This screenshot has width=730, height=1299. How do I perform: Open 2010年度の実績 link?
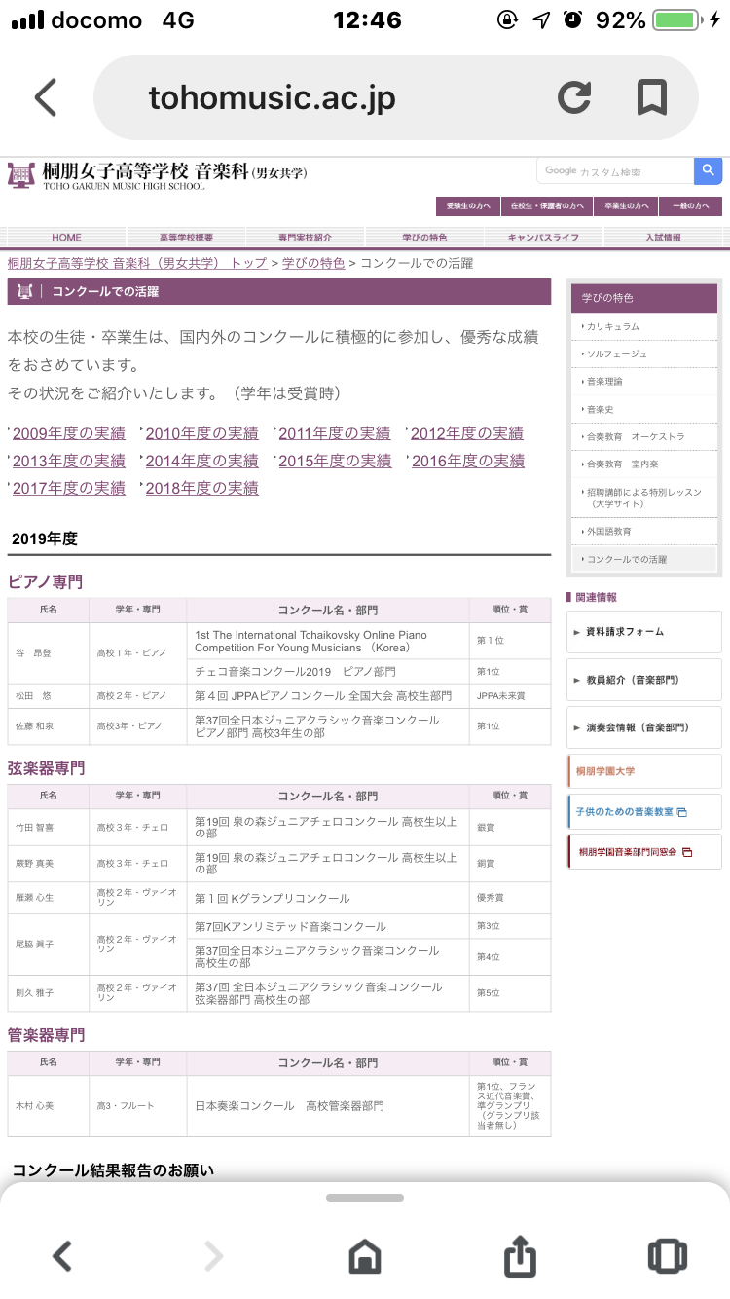(202, 433)
